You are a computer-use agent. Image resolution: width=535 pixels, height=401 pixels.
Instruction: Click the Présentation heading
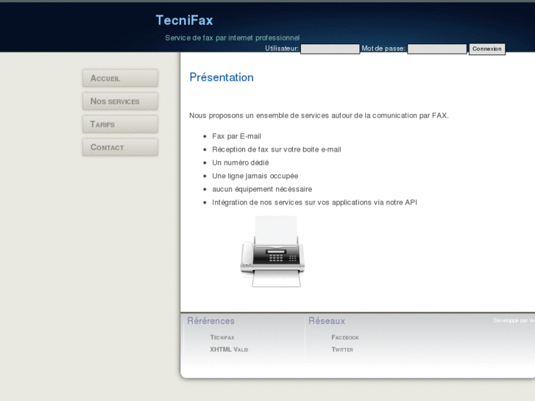[x=222, y=77]
